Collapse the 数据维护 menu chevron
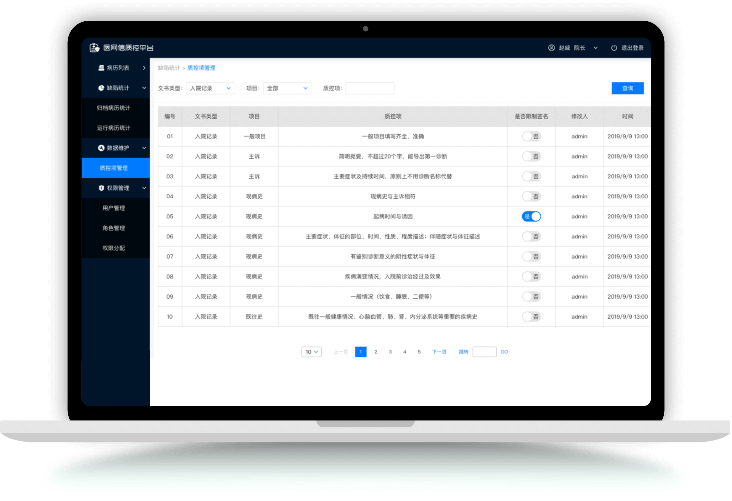 145,148
